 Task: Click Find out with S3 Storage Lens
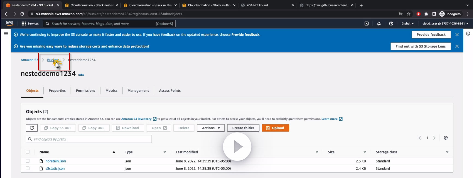tap(421, 46)
